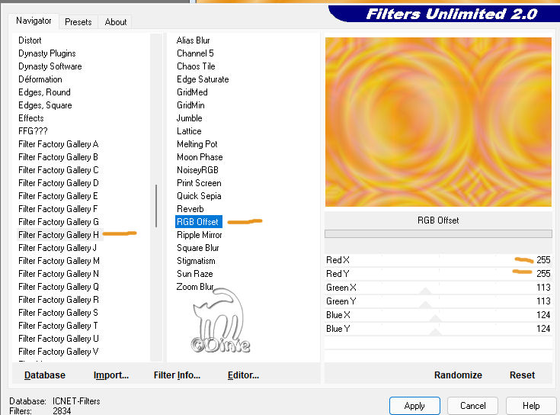Select Dynasty Software category

[x=50, y=66]
